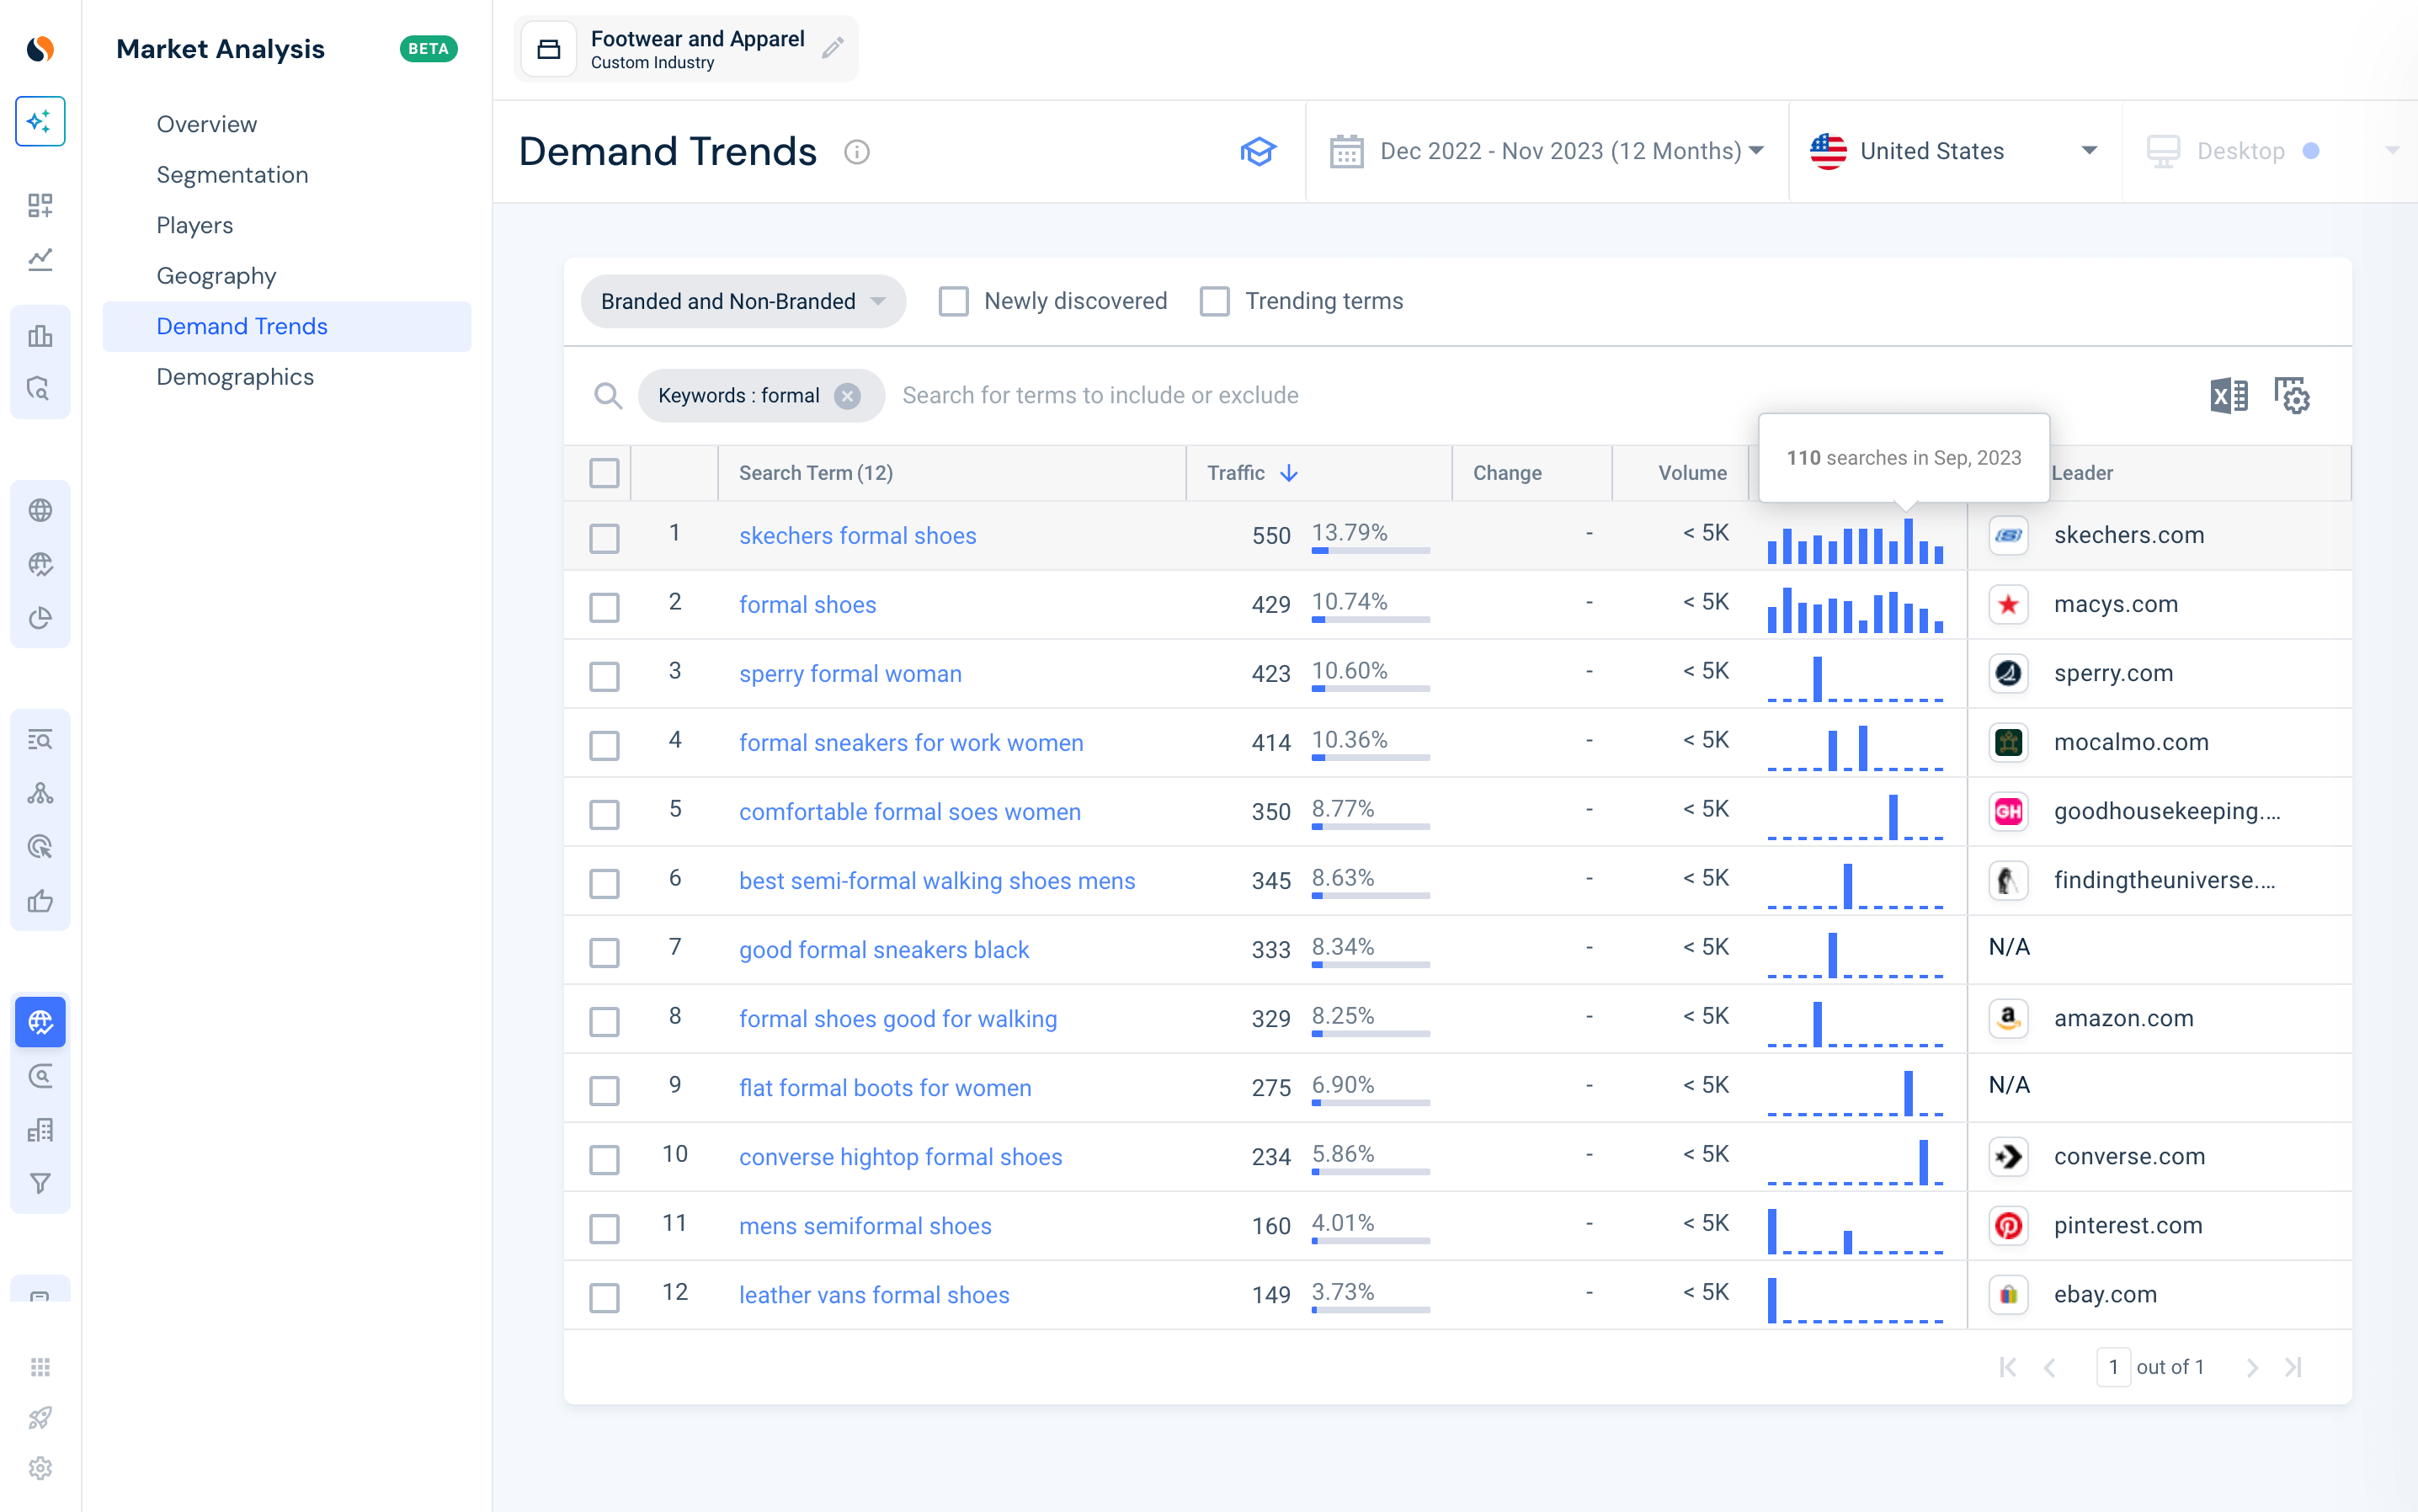
Task: Select the row checkbox for 'formal shoes'
Action: coord(604,606)
